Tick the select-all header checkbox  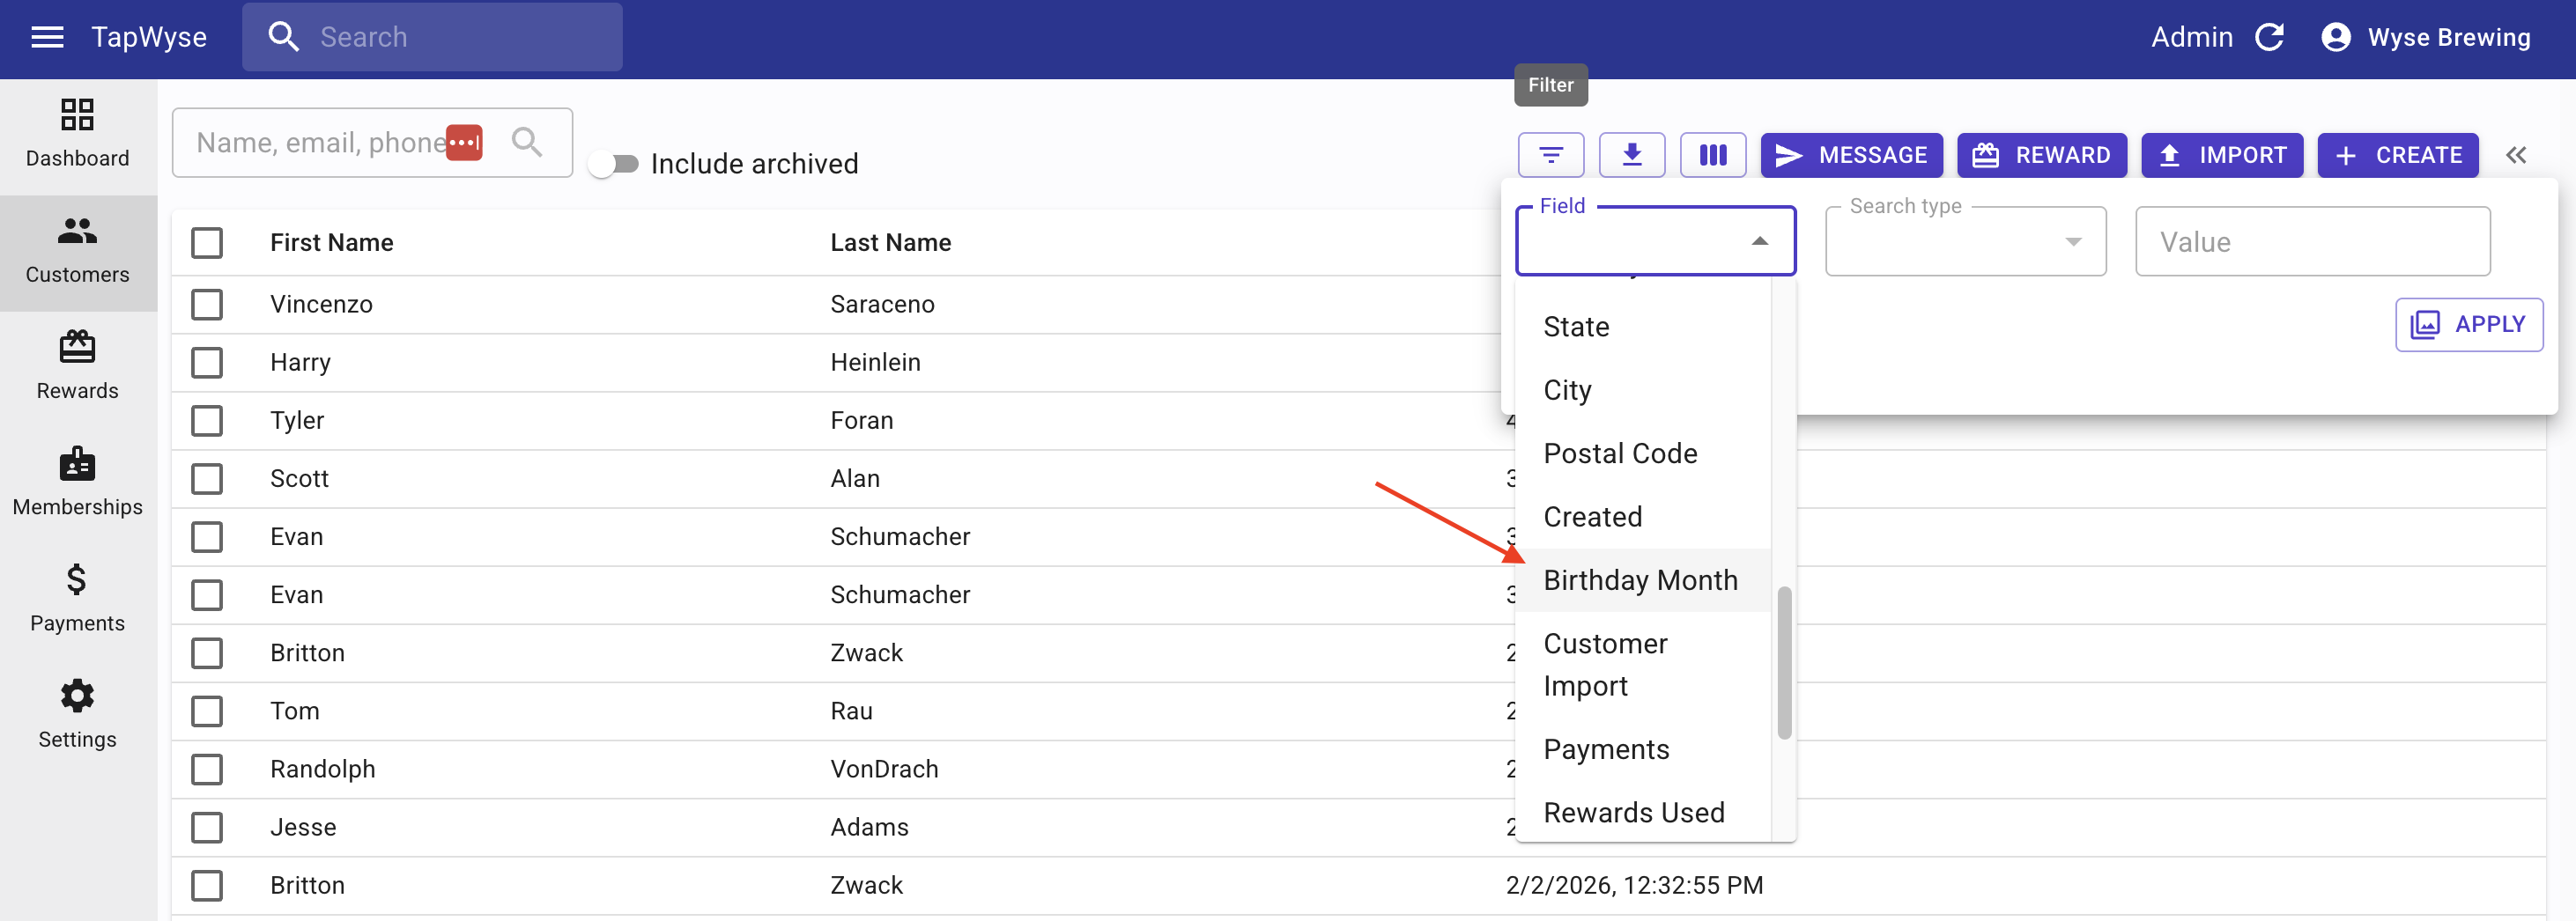[x=207, y=243]
